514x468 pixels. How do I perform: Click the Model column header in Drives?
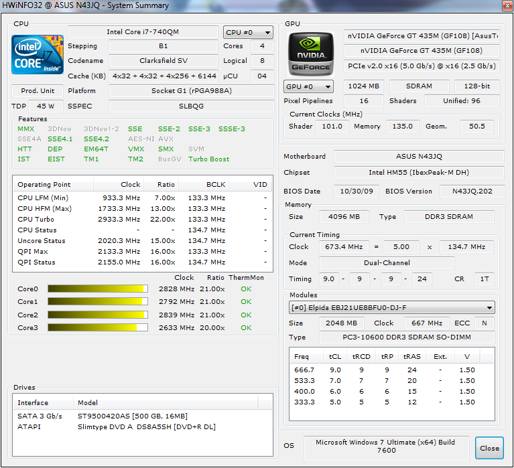point(166,402)
